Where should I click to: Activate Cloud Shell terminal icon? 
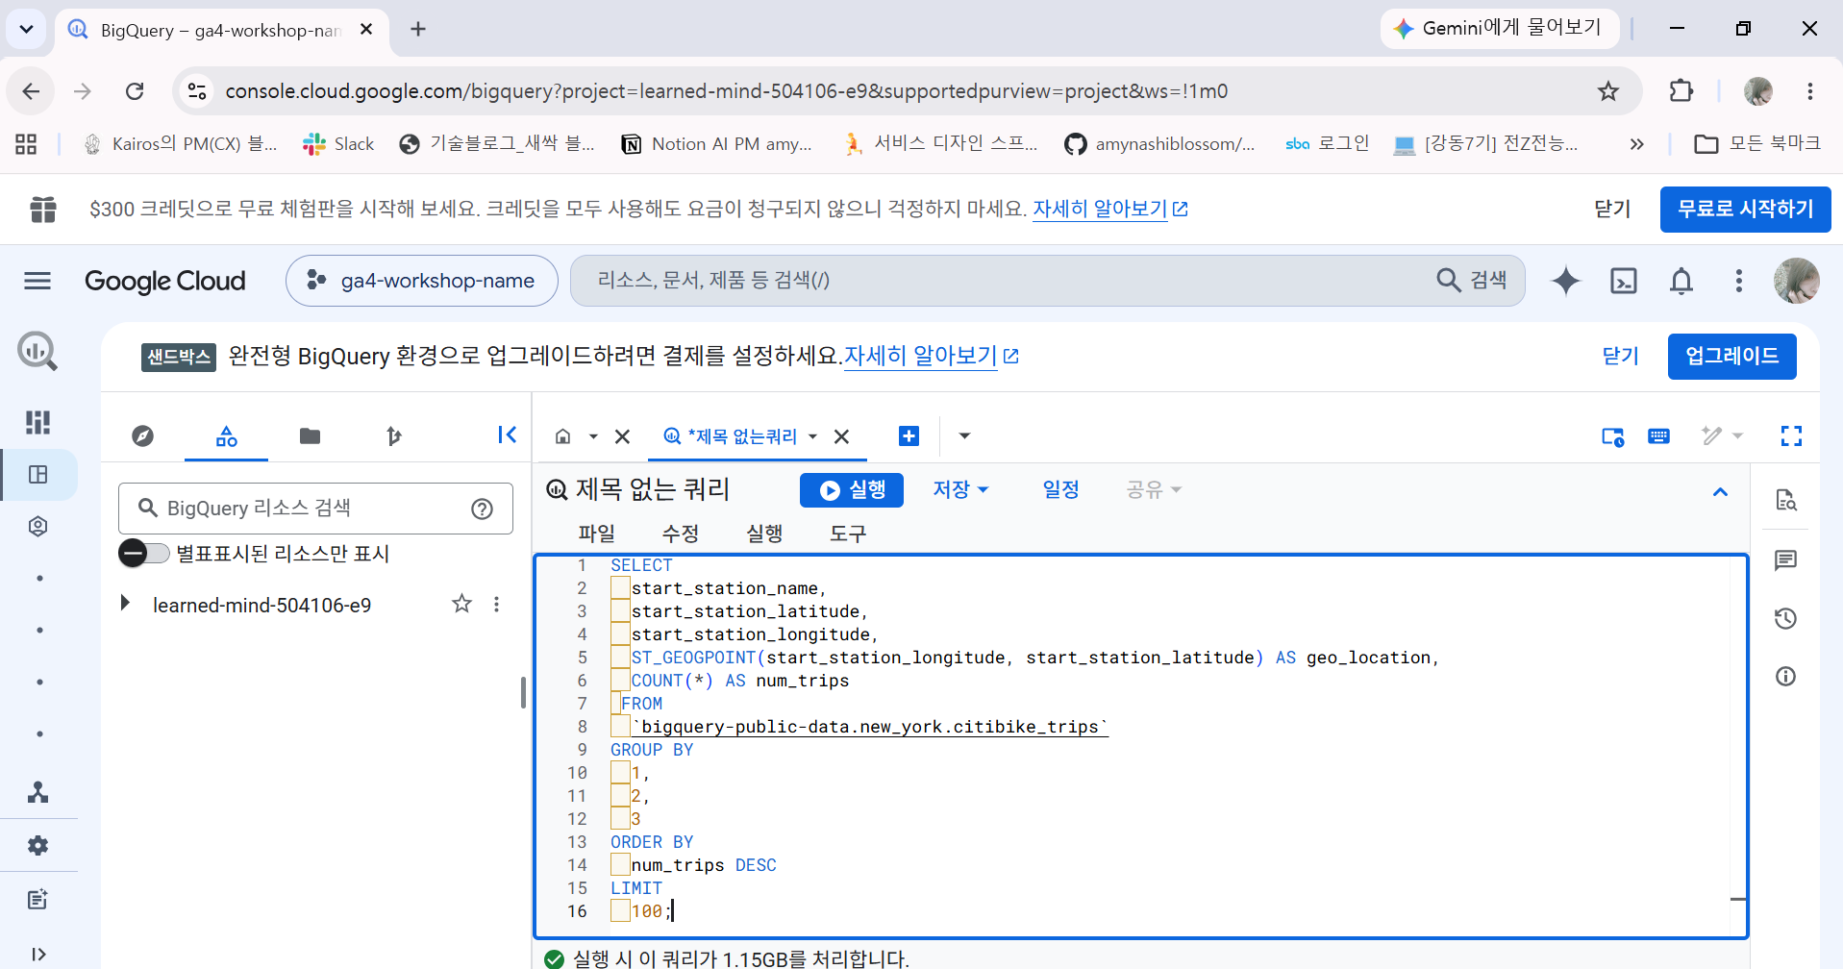(1624, 281)
